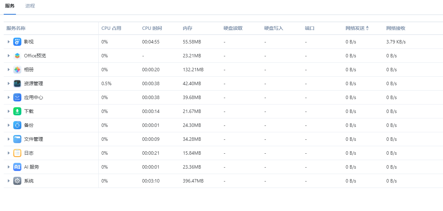Click the 下载 download service icon
This screenshot has height=211, width=443.
pyautogui.click(x=17, y=111)
